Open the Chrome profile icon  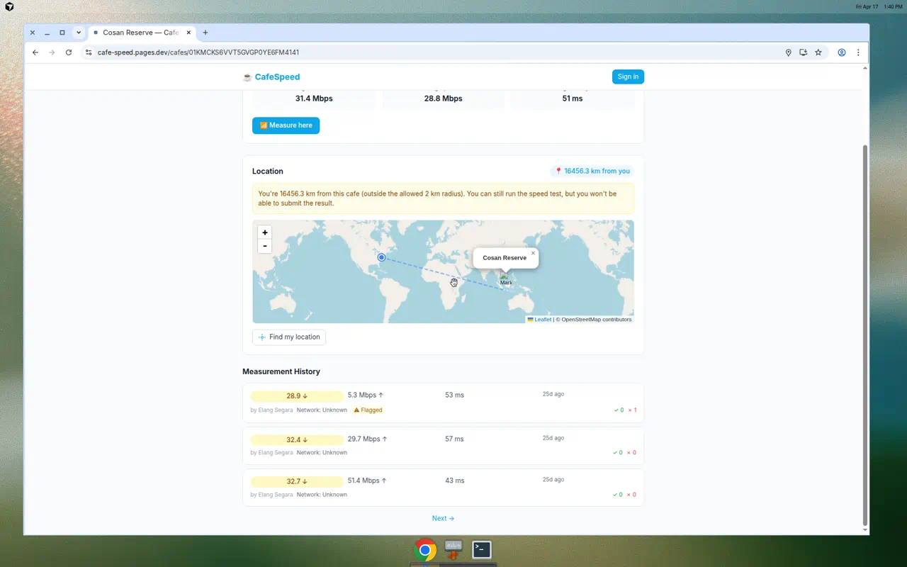[x=841, y=52]
